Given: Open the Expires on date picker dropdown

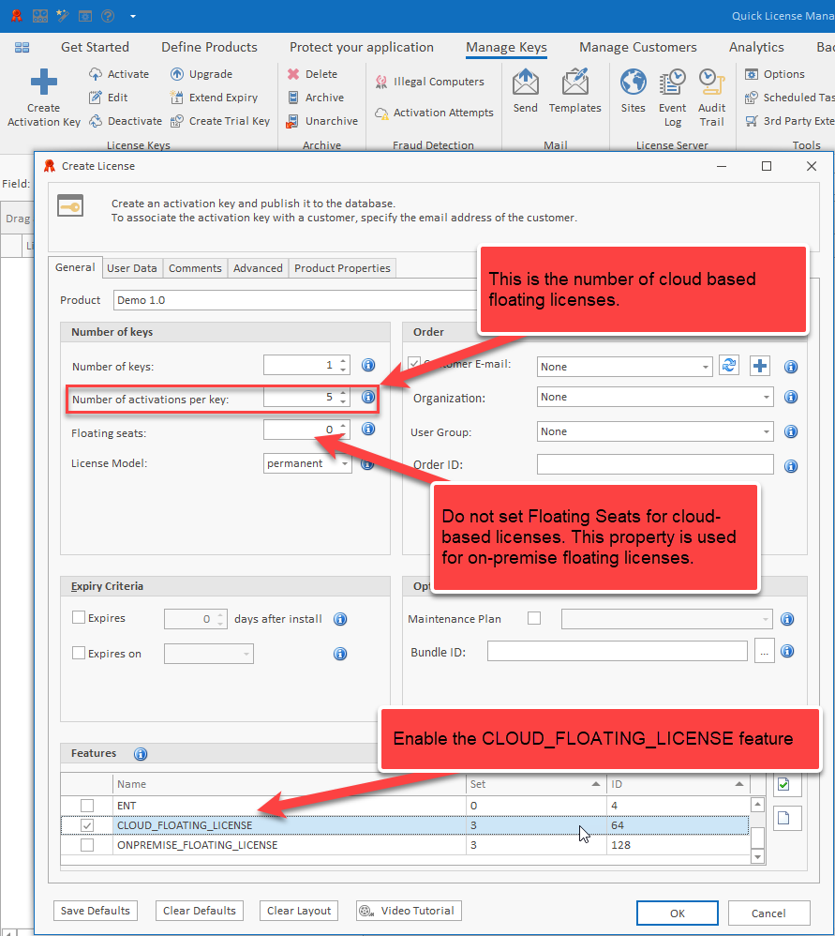Looking at the screenshot, I should coord(246,655).
